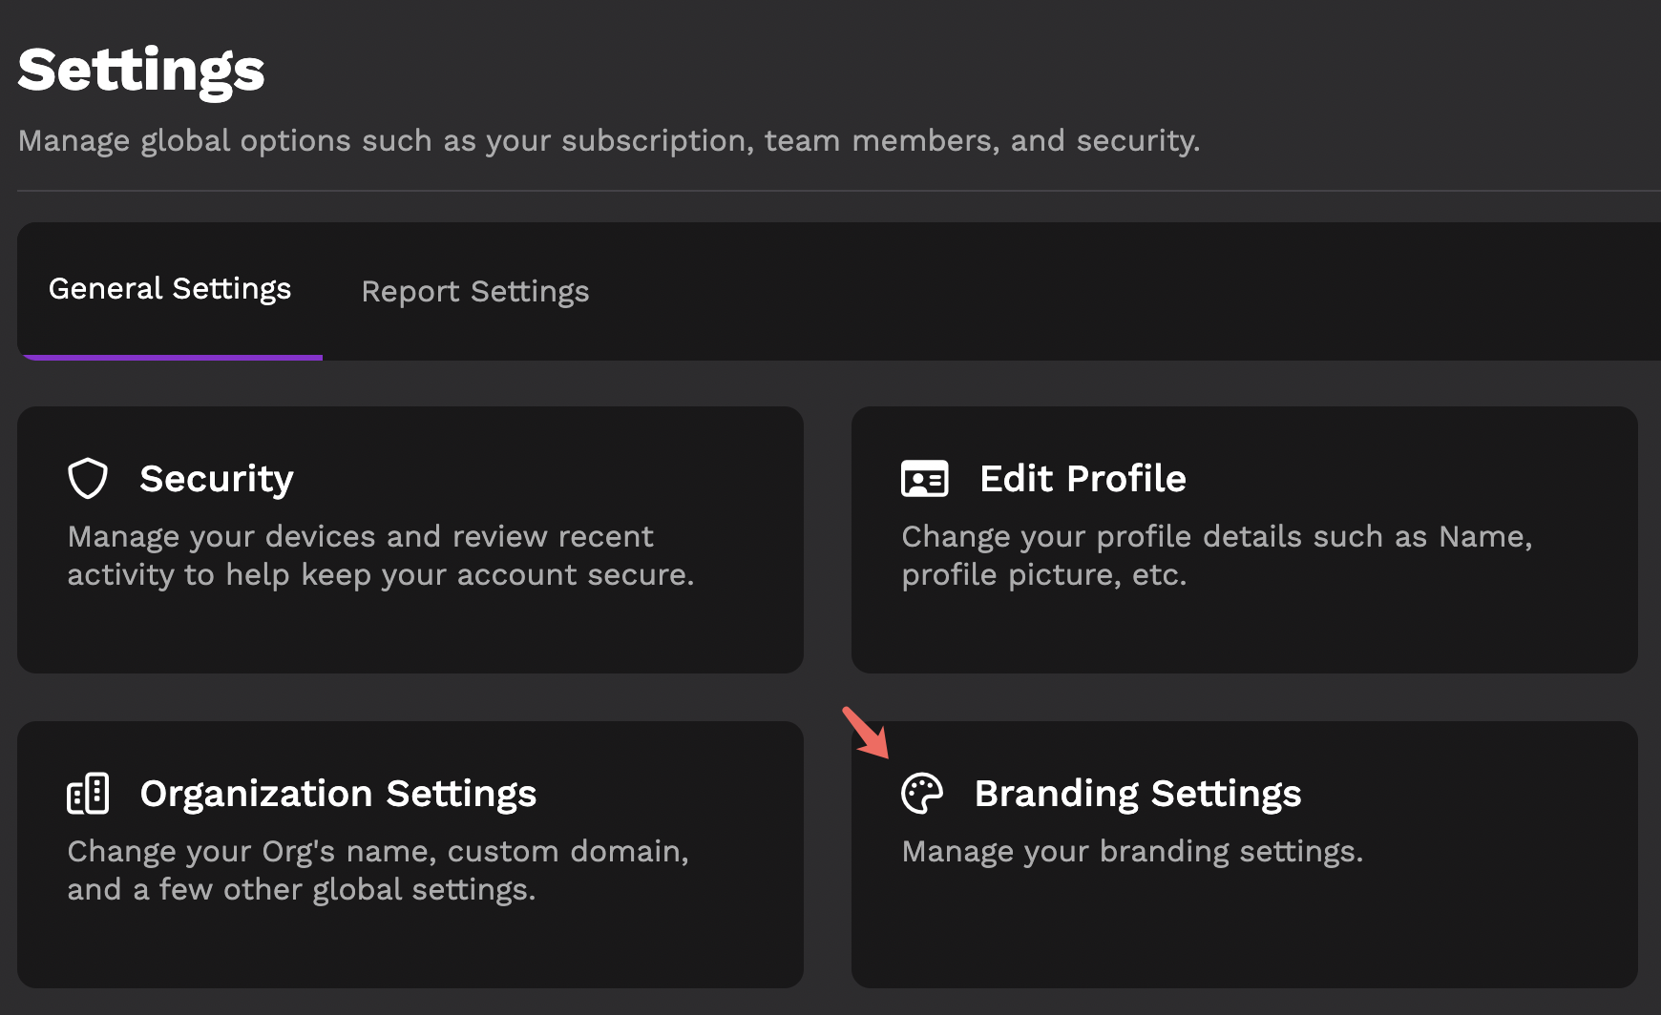Click the Edit Profile ID card icon
Viewport: 1661px width, 1015px height.
click(x=924, y=478)
